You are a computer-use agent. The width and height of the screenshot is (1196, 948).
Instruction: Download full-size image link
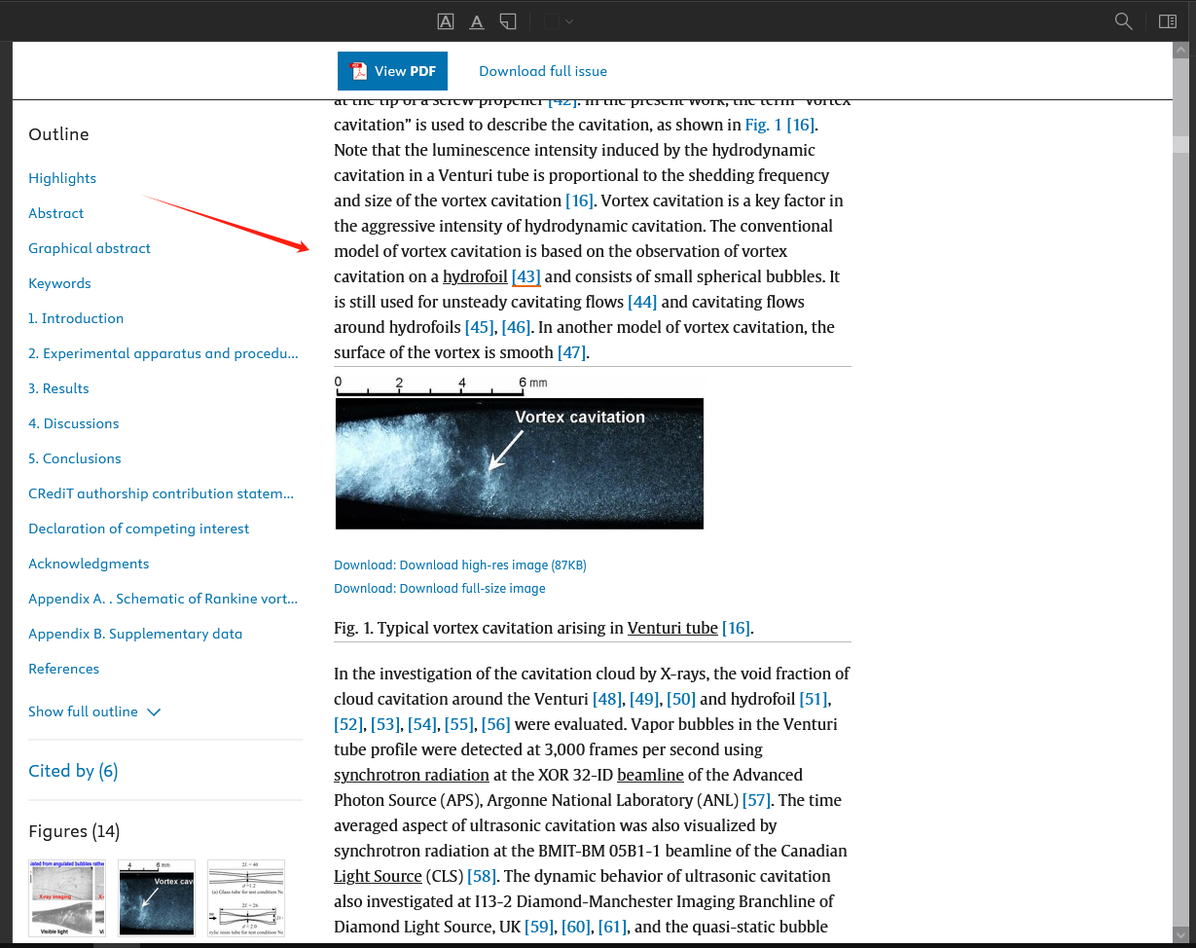tap(440, 589)
